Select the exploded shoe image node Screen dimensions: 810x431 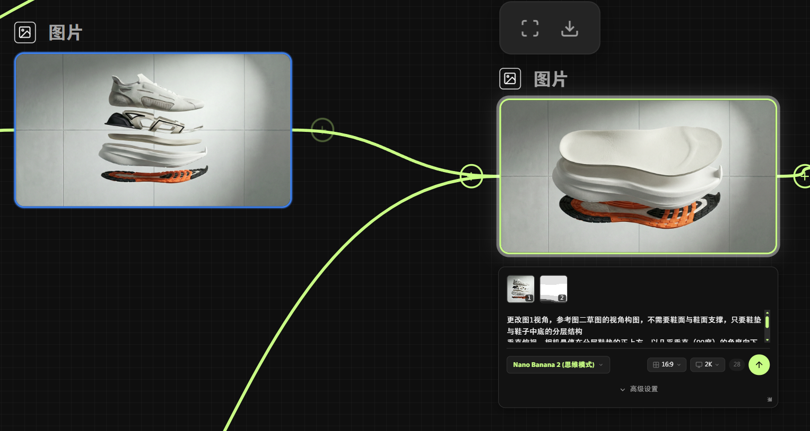[x=153, y=130]
